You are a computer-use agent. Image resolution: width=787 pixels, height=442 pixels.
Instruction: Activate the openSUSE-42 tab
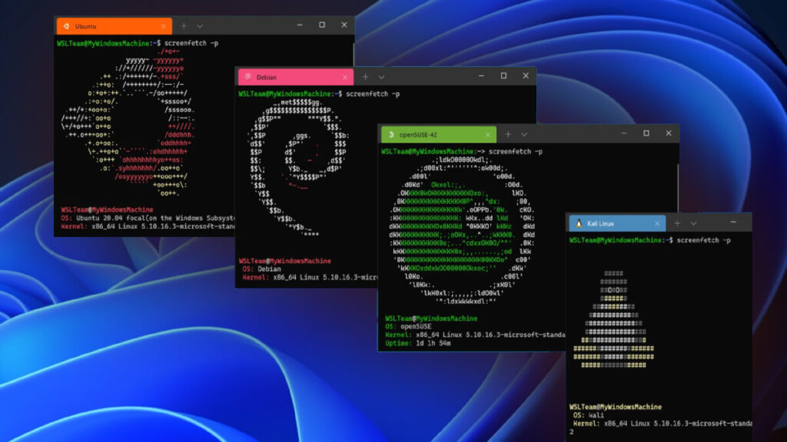pos(439,134)
